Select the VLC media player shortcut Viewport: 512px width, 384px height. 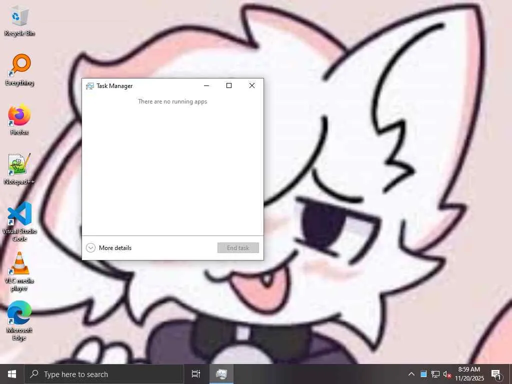[19, 271]
